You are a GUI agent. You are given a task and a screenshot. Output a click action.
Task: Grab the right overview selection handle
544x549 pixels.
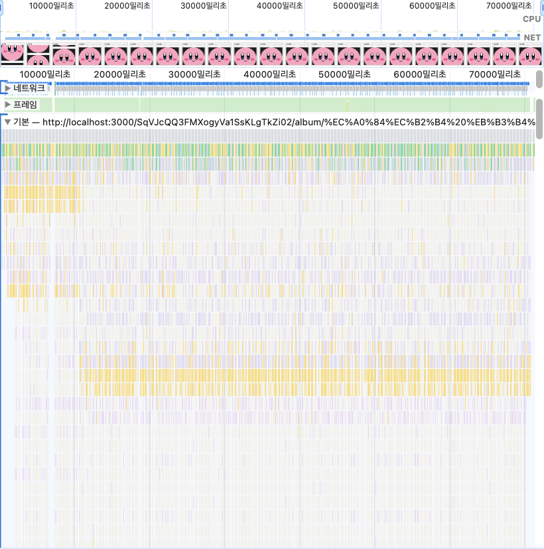coord(542,8)
